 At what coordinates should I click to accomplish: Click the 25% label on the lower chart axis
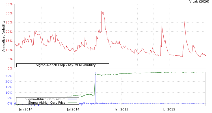coord(9,76)
